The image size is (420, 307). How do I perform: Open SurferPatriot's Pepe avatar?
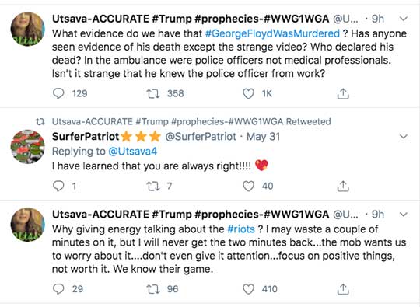point(27,147)
